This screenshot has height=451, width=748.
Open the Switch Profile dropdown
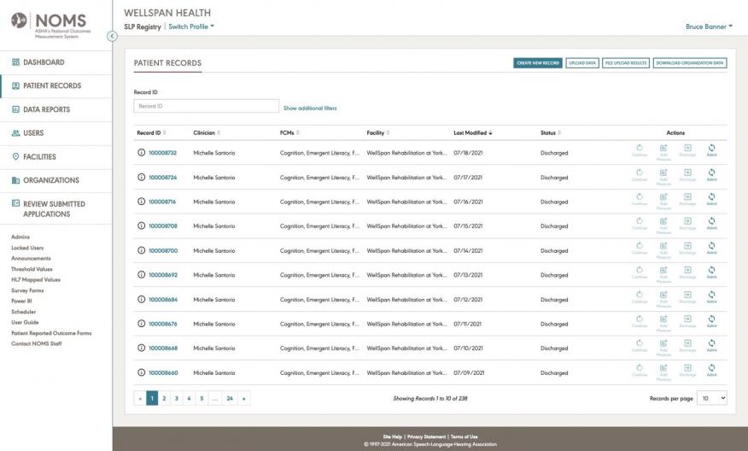pyautogui.click(x=191, y=26)
